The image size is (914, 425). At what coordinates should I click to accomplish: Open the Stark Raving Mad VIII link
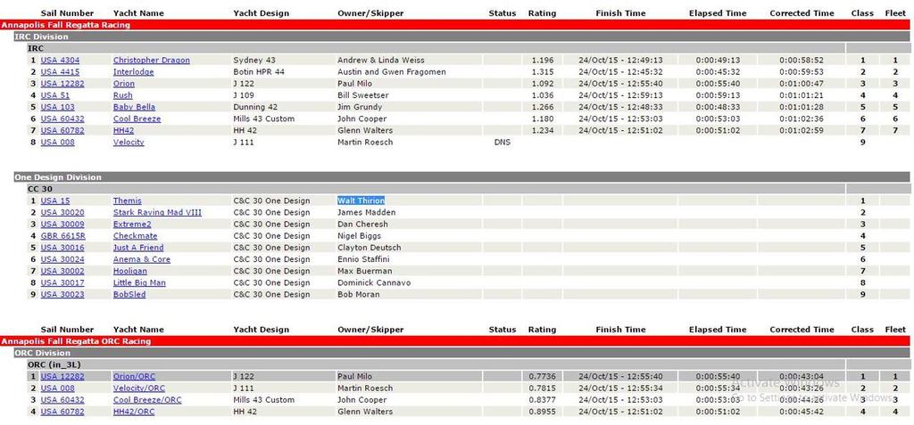coord(157,212)
